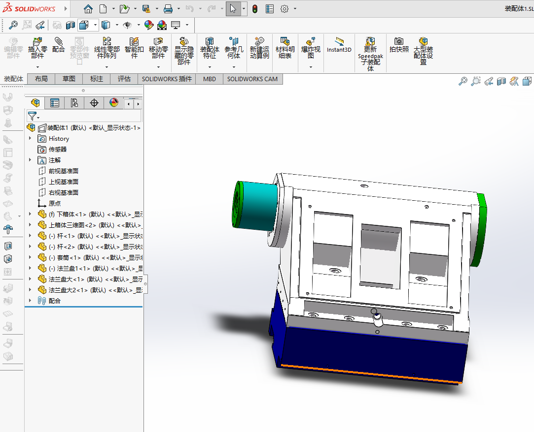Expand the History folder in the tree
Image resolution: width=534 pixels, height=432 pixels.
[x=30, y=139]
